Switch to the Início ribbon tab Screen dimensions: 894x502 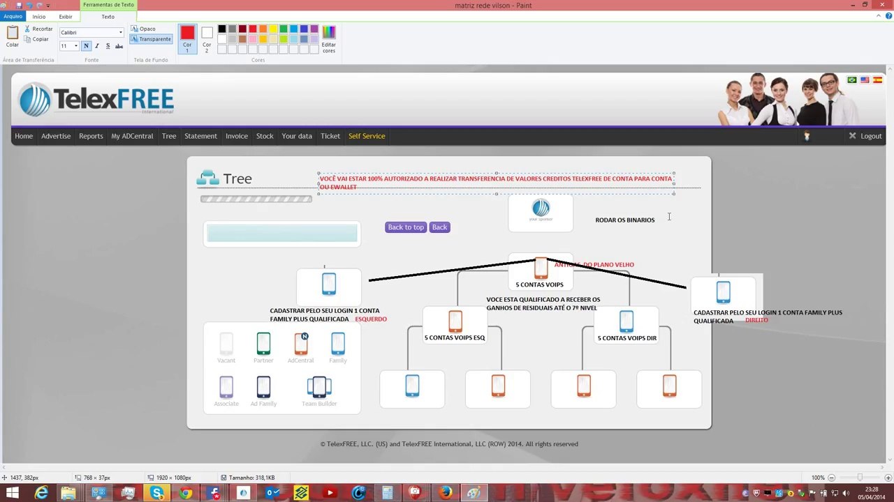[39, 16]
